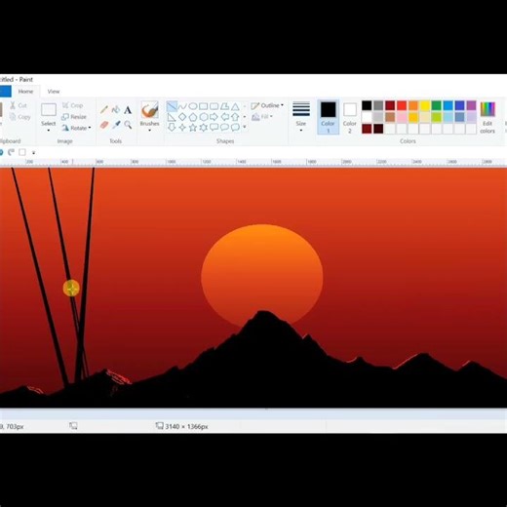Choose the Up arrow shape
The width and height of the screenshot is (507, 507).
point(235,117)
